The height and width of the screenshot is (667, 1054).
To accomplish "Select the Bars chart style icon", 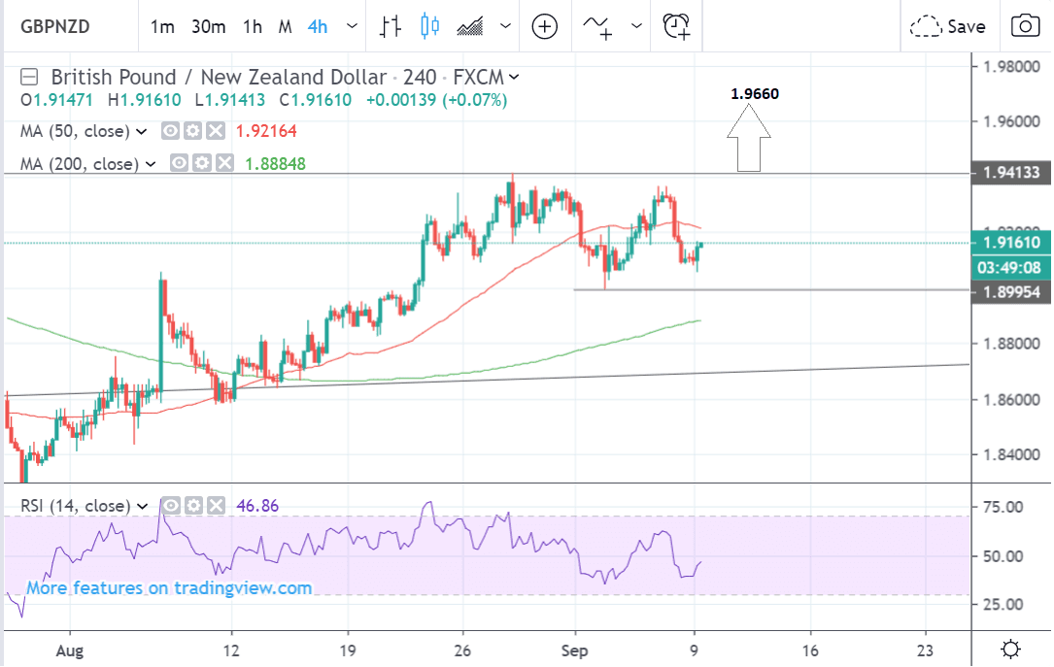I will click(x=391, y=26).
